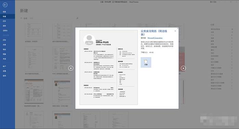
Task: Filter by 教育 category
Action: click(x=212, y=41)
